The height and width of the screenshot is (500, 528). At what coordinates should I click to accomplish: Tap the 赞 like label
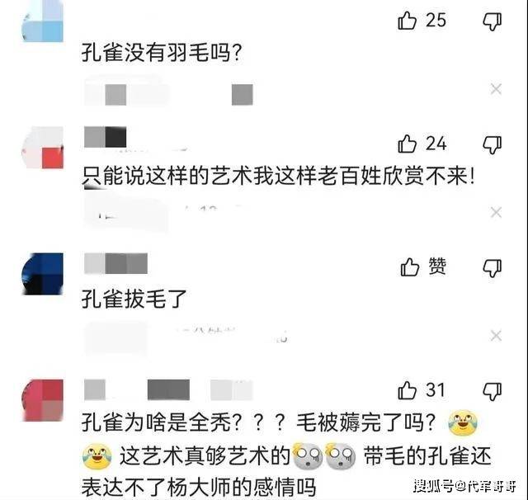tap(437, 267)
